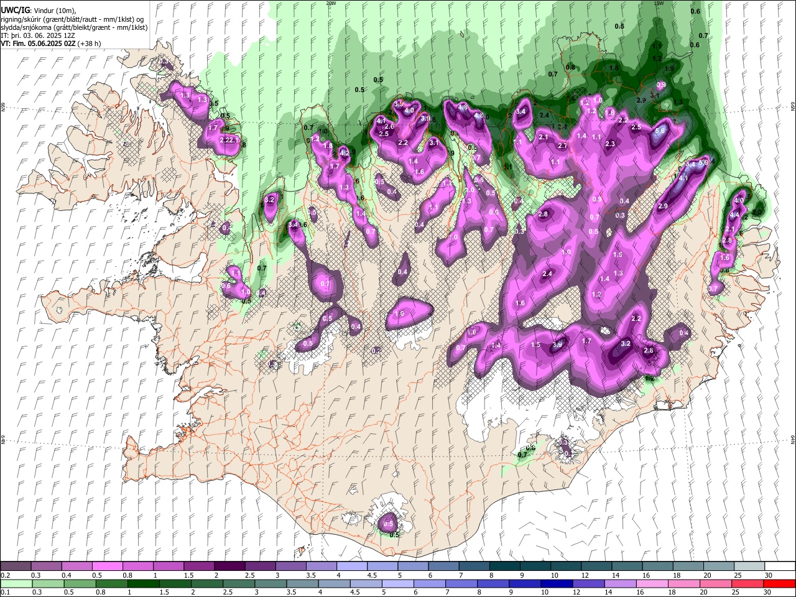Click the light pink 16–18 swatch in lower scale

[x=652, y=583]
